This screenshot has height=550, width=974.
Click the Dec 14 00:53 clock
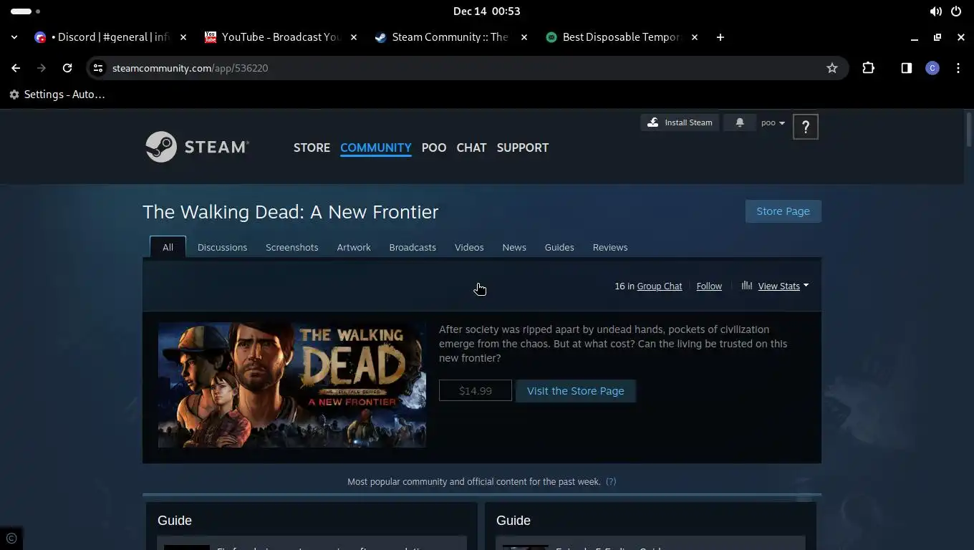click(x=487, y=11)
